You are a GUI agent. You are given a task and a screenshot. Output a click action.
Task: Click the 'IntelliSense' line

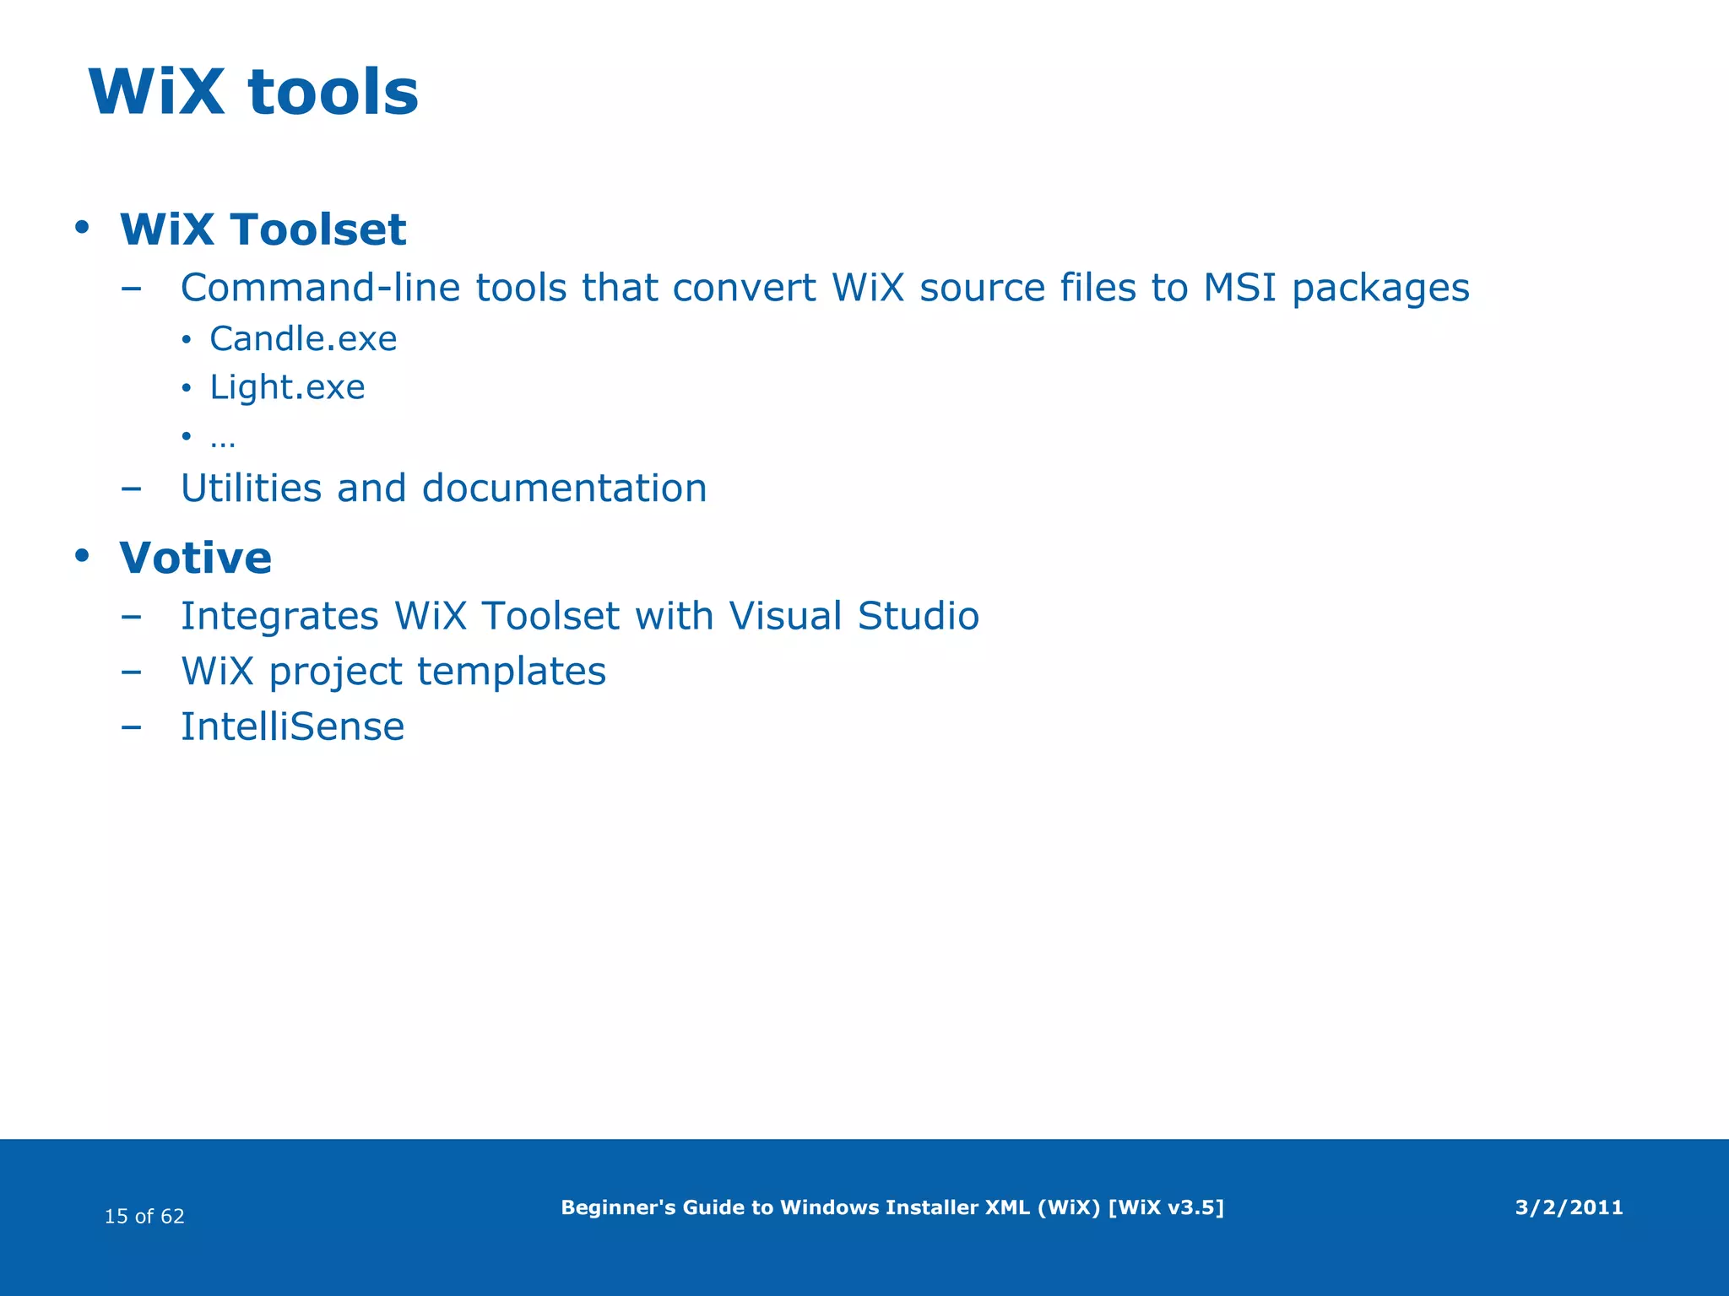click(292, 727)
